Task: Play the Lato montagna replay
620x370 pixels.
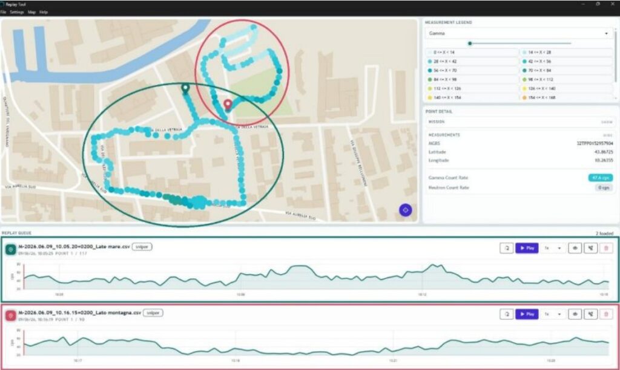Action: (x=527, y=314)
